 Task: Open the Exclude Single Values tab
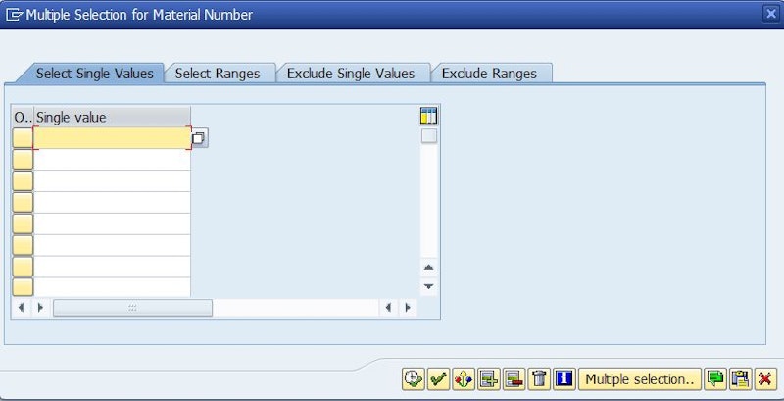pos(351,74)
